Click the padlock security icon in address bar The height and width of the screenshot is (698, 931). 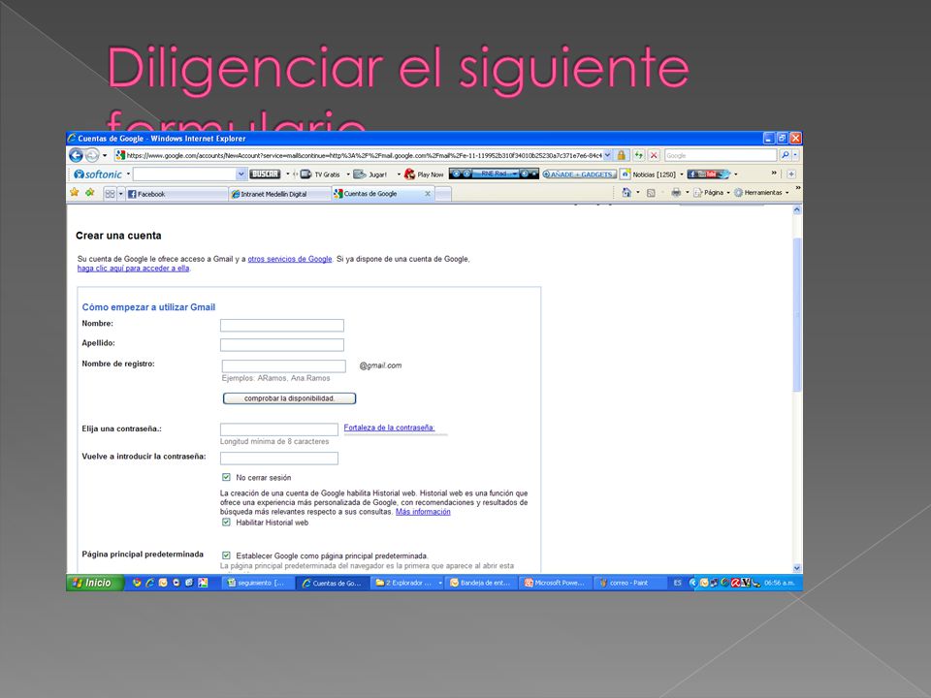tap(621, 155)
